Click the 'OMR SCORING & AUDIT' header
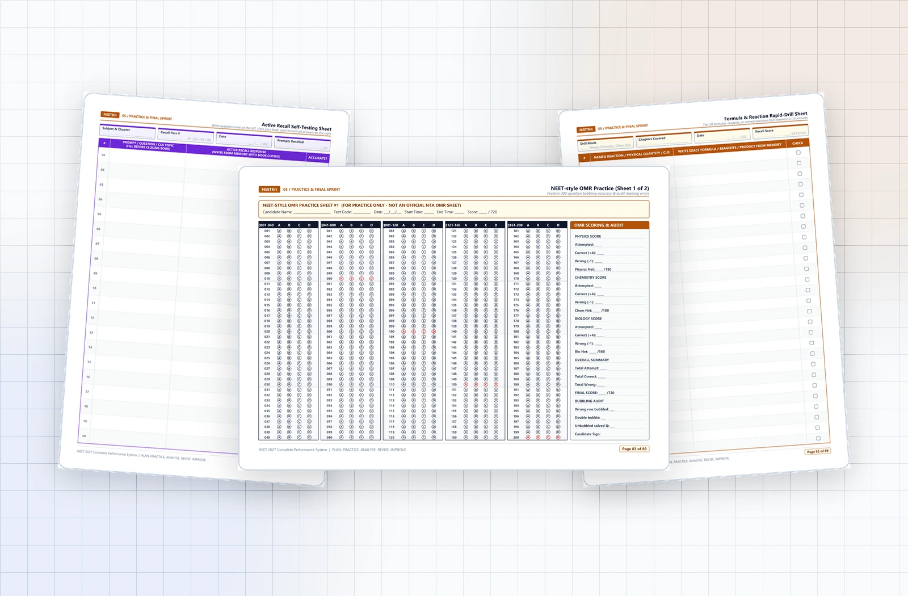This screenshot has height=596, width=908. [x=609, y=225]
